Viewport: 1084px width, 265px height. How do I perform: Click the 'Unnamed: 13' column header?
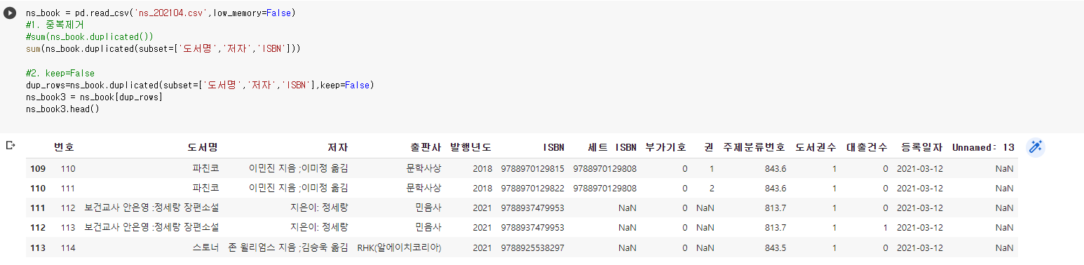(983, 147)
